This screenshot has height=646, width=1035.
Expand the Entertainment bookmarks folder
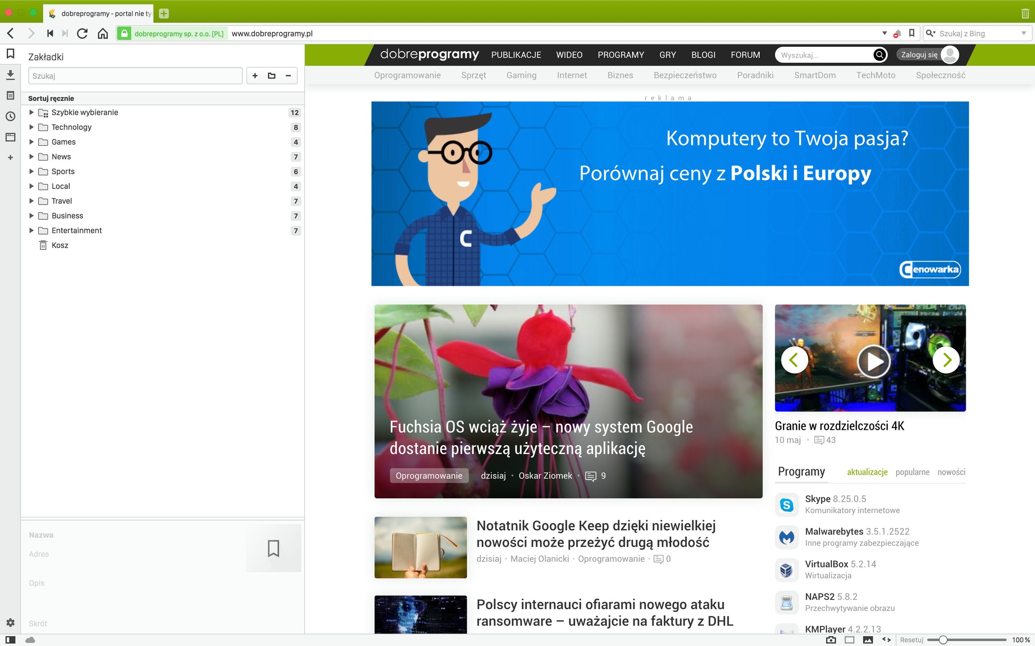point(31,231)
